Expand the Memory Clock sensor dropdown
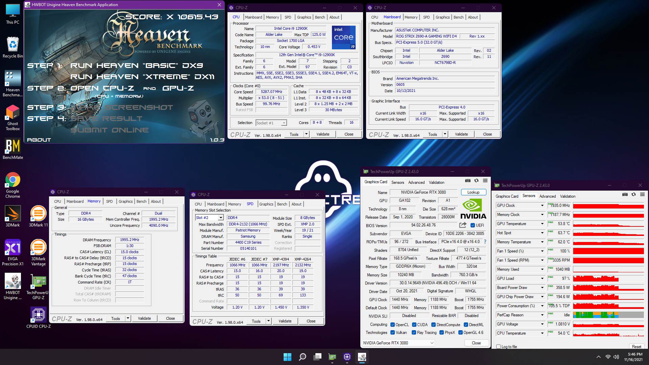This screenshot has height=365, width=649. pyautogui.click(x=542, y=215)
